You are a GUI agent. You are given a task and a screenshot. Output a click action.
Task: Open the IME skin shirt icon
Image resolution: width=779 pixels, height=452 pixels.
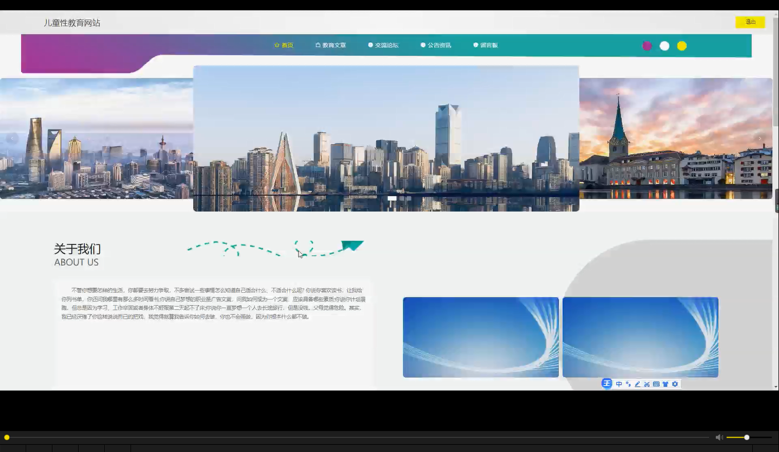665,384
